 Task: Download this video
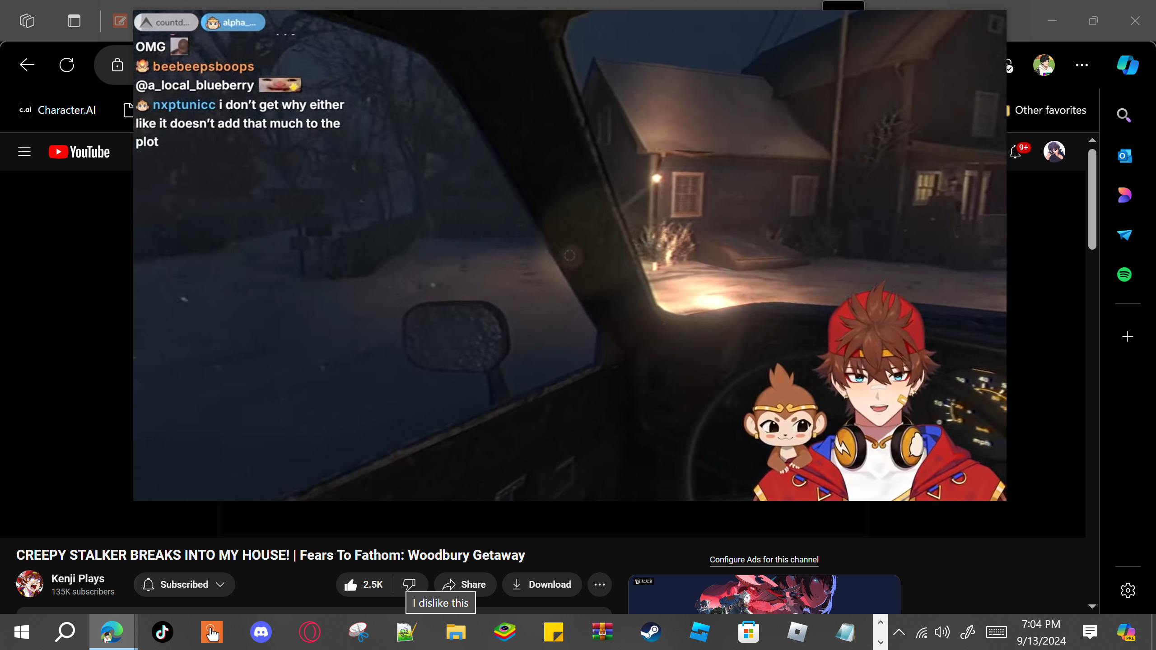pyautogui.click(x=542, y=585)
